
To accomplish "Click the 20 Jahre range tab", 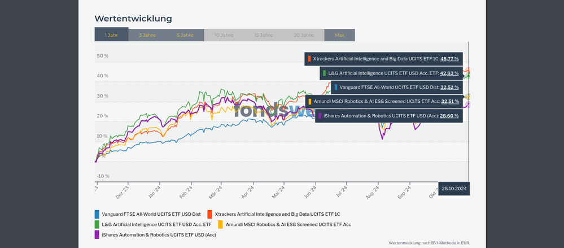I will 304,35.
